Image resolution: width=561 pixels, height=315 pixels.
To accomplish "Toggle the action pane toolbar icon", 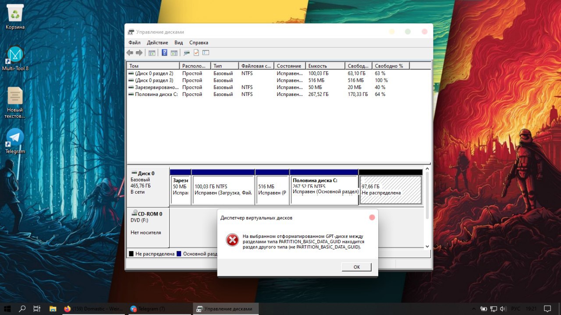I will [x=174, y=53].
